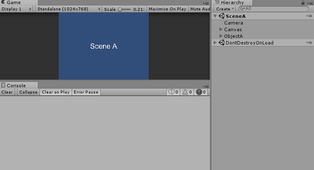The width and height of the screenshot is (314, 170).
Task: Expand the Canvas object
Action: click(221, 30)
